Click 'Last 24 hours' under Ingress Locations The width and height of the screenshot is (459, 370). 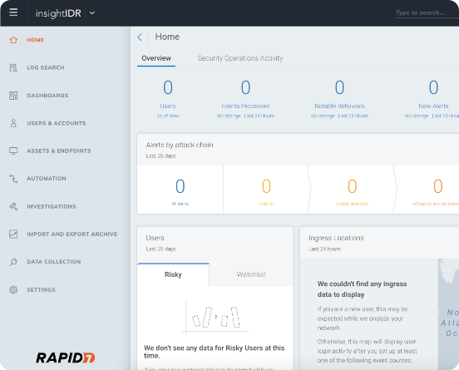(324, 249)
